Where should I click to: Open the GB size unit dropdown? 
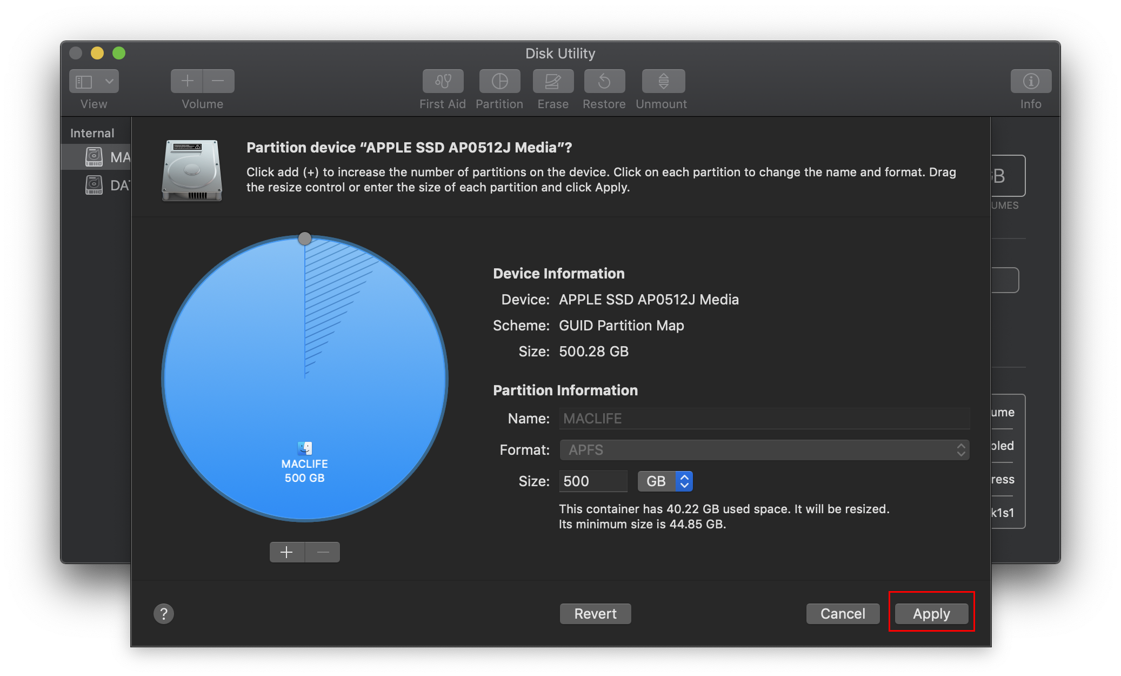point(665,481)
